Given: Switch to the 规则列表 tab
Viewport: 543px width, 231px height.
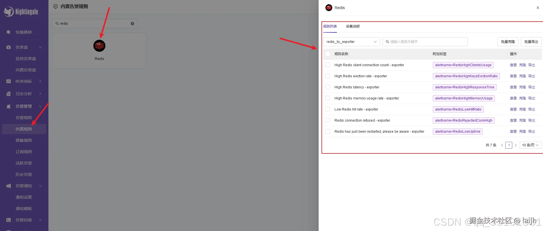Looking at the screenshot, I should pos(330,26).
